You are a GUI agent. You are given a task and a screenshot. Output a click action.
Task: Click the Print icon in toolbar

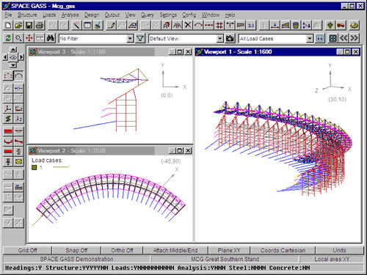[40, 25]
